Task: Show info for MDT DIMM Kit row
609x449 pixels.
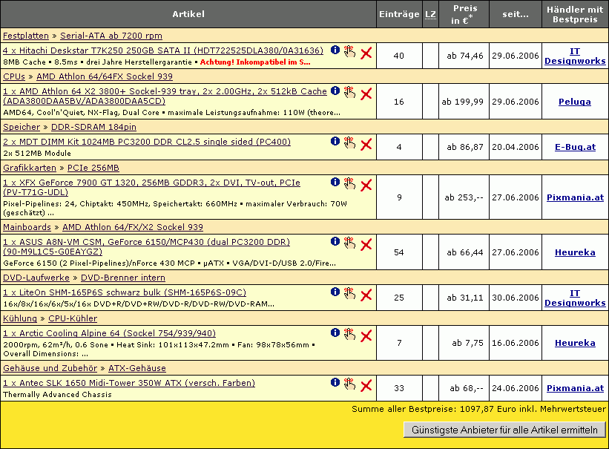Action: click(x=335, y=142)
